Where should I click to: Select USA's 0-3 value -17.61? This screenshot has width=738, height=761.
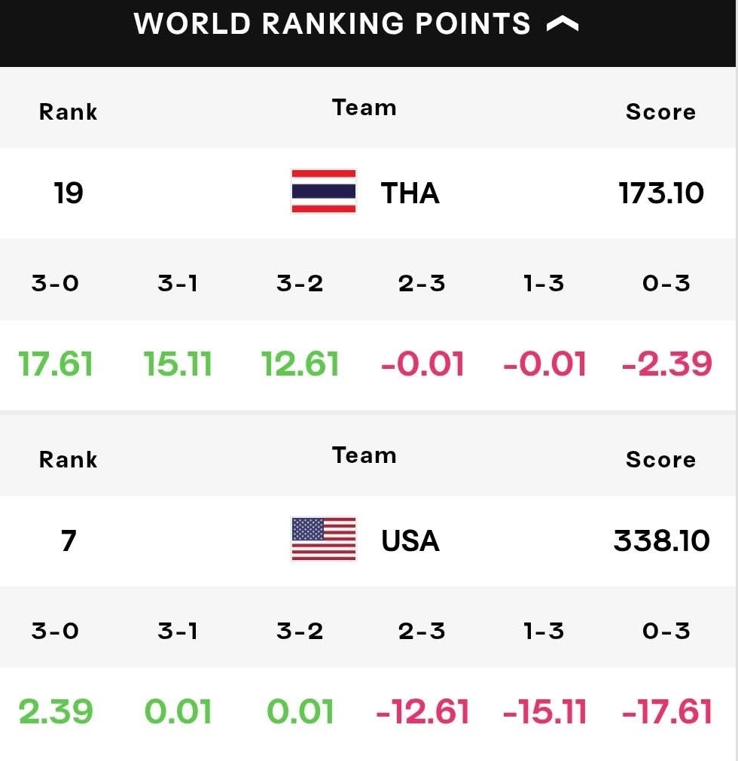[x=666, y=711]
